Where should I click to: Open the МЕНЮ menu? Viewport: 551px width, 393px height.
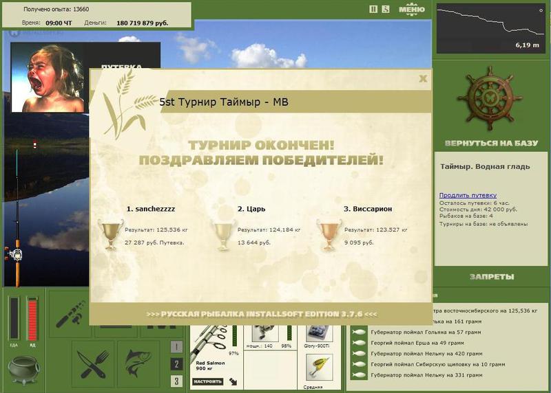(411, 9)
